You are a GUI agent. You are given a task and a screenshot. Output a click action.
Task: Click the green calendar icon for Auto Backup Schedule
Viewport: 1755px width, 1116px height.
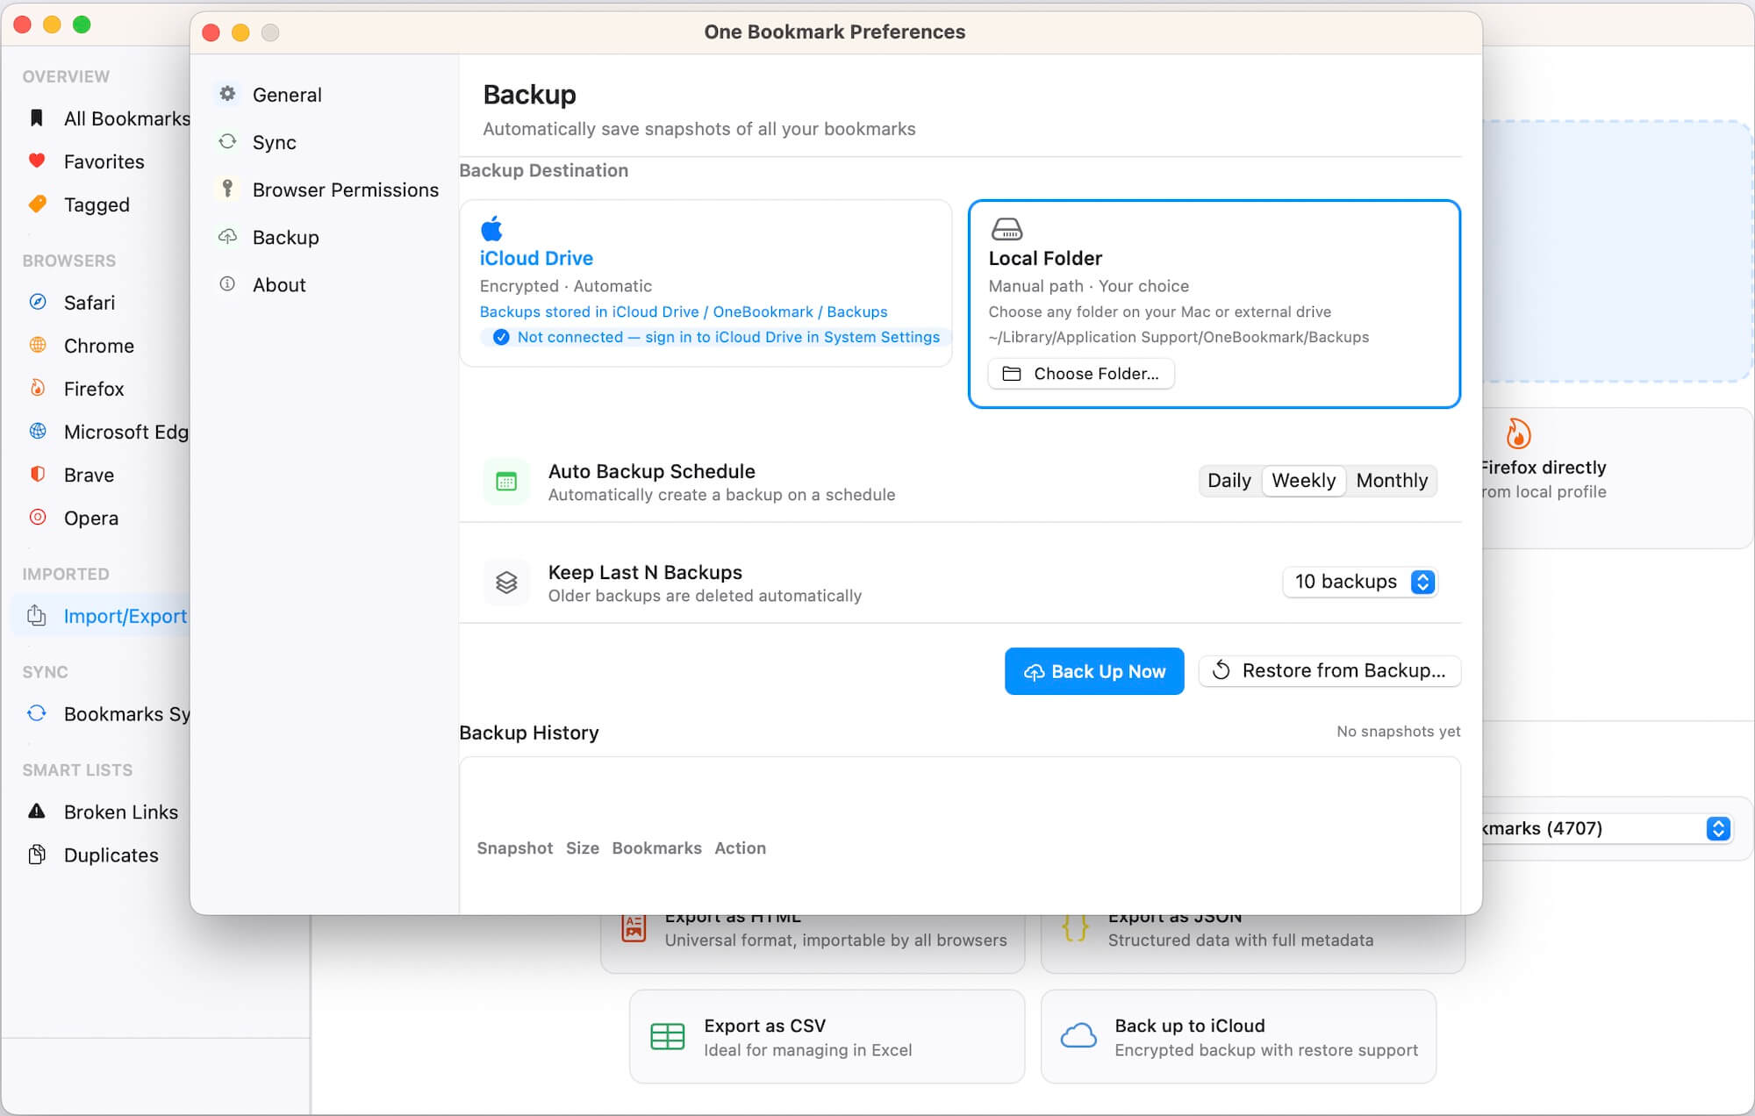[506, 481]
